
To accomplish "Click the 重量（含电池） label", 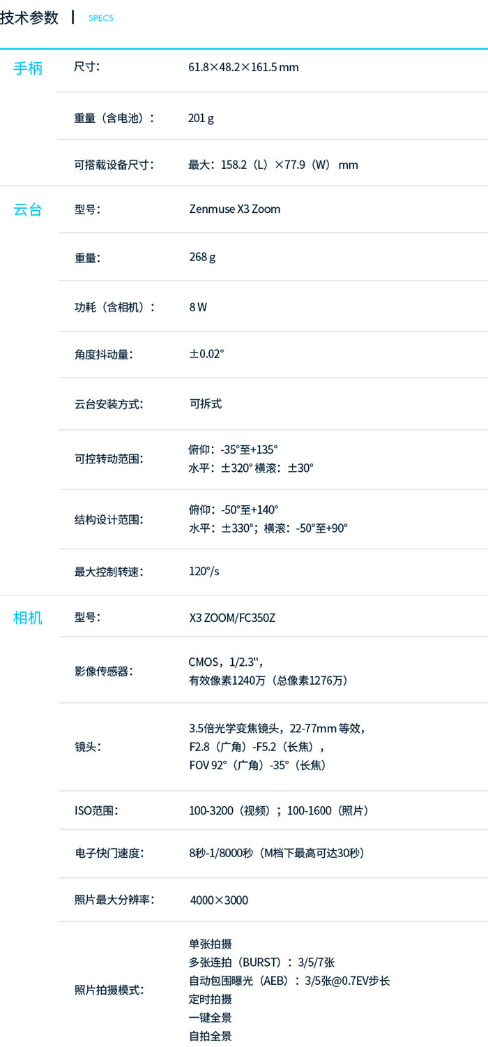I will [114, 118].
